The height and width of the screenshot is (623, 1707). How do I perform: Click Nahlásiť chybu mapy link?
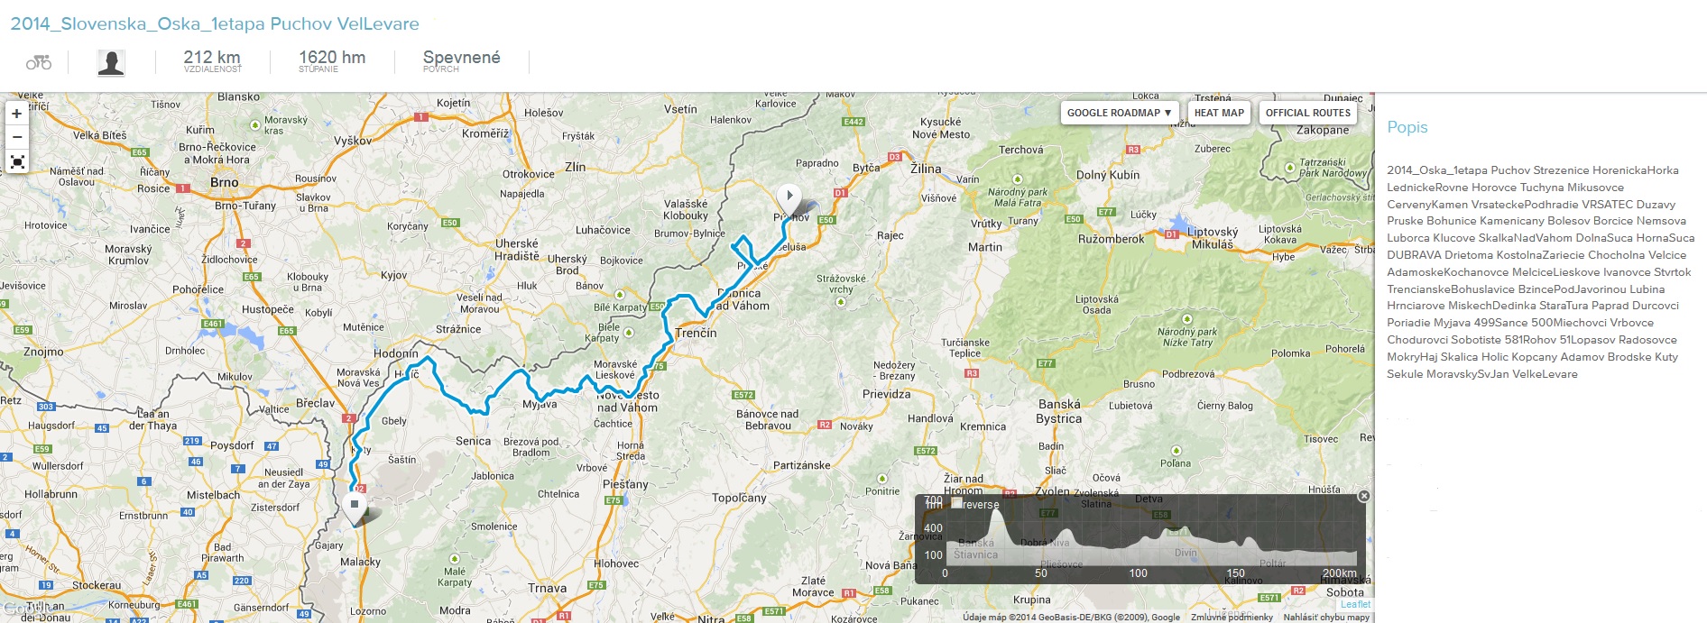[1326, 618]
